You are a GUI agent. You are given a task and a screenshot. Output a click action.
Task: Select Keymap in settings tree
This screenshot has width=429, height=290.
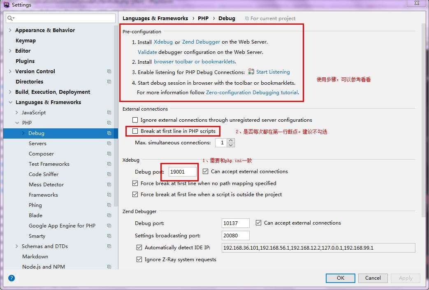(x=26, y=40)
